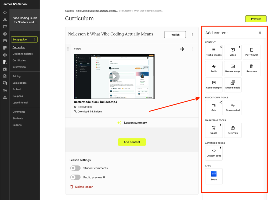Add a Quiz educational tool
This screenshot has height=200, width=275.
(214, 107)
